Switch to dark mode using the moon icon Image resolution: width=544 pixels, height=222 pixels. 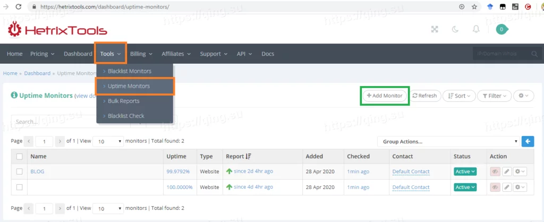[x=455, y=30]
